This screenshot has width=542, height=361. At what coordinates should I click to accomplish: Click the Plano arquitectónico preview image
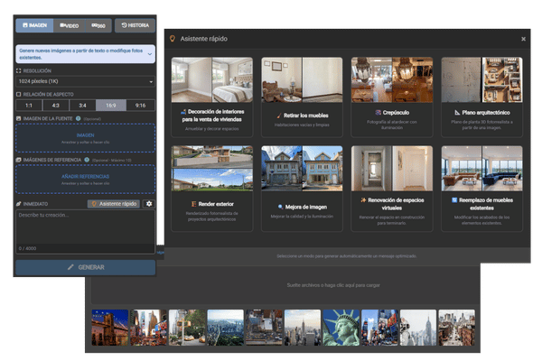pos(481,79)
